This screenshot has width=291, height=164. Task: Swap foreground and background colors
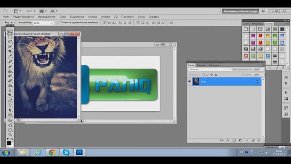click(x=12, y=139)
